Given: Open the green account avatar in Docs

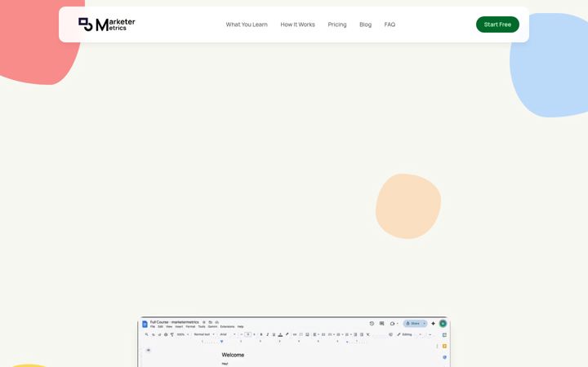Looking at the screenshot, I should (443, 324).
